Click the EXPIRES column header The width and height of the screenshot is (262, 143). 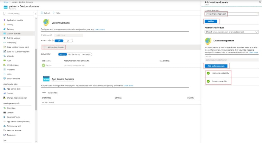[x=118, y=98]
